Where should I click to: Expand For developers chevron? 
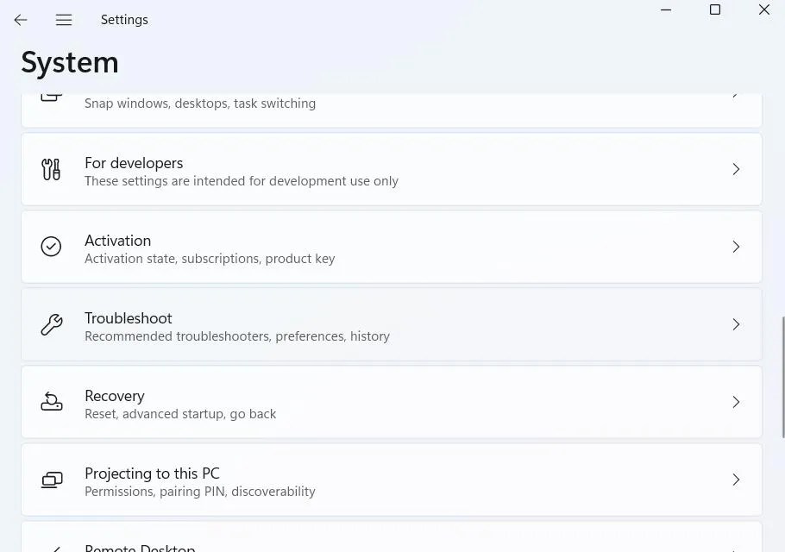[736, 169]
